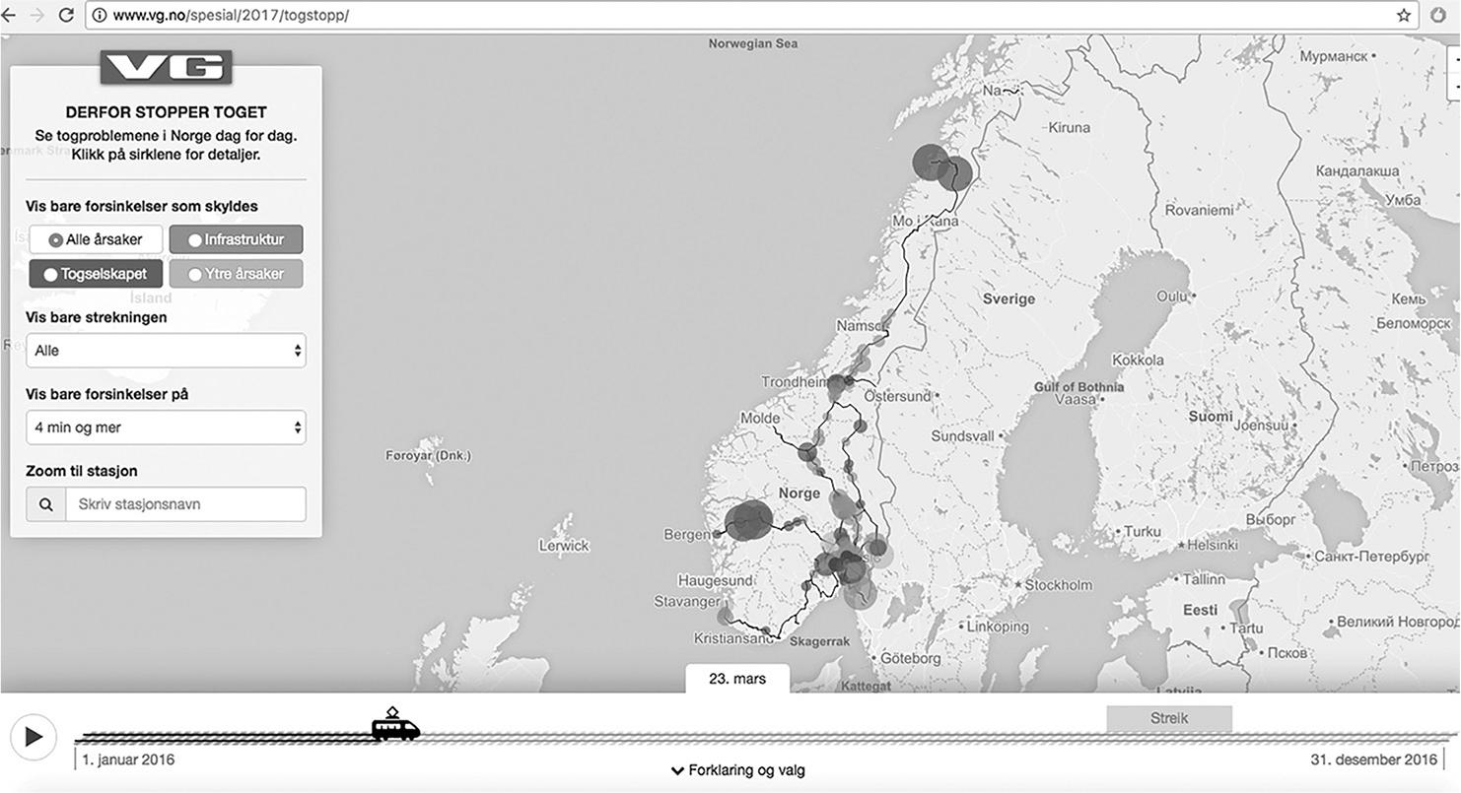Select the Alle årsaker radio option

coord(96,239)
